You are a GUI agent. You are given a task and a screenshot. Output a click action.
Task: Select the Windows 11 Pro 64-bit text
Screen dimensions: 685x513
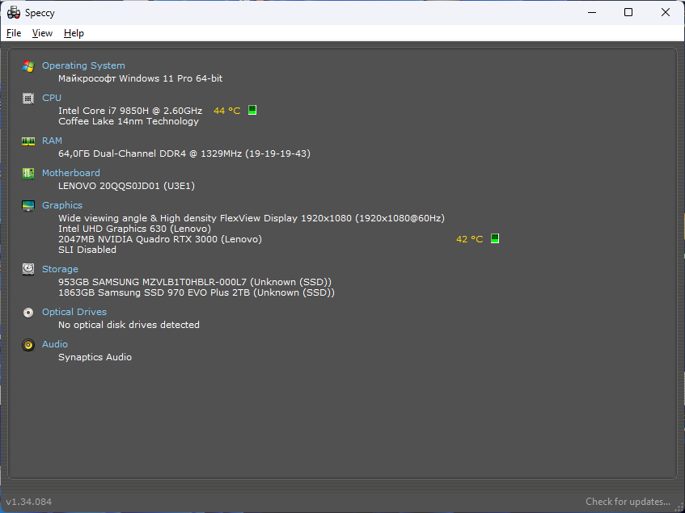click(140, 78)
